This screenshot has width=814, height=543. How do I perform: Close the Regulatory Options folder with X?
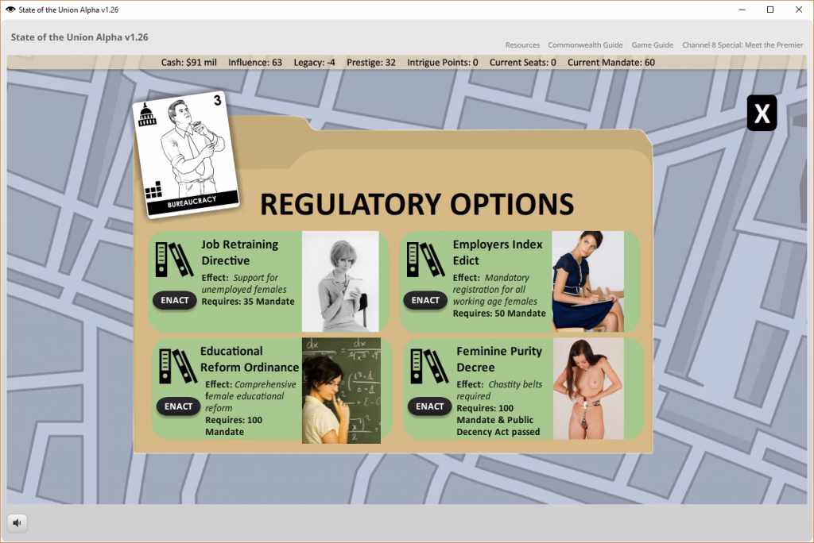pyautogui.click(x=762, y=113)
